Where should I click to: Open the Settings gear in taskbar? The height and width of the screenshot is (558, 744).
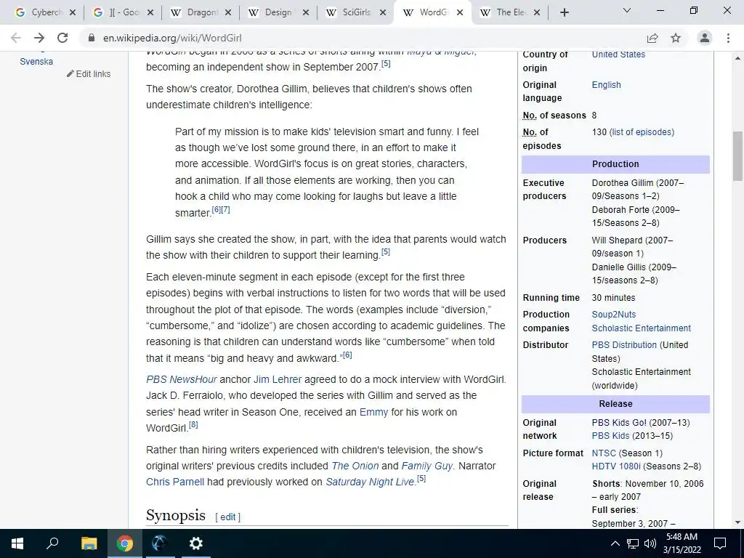195,543
